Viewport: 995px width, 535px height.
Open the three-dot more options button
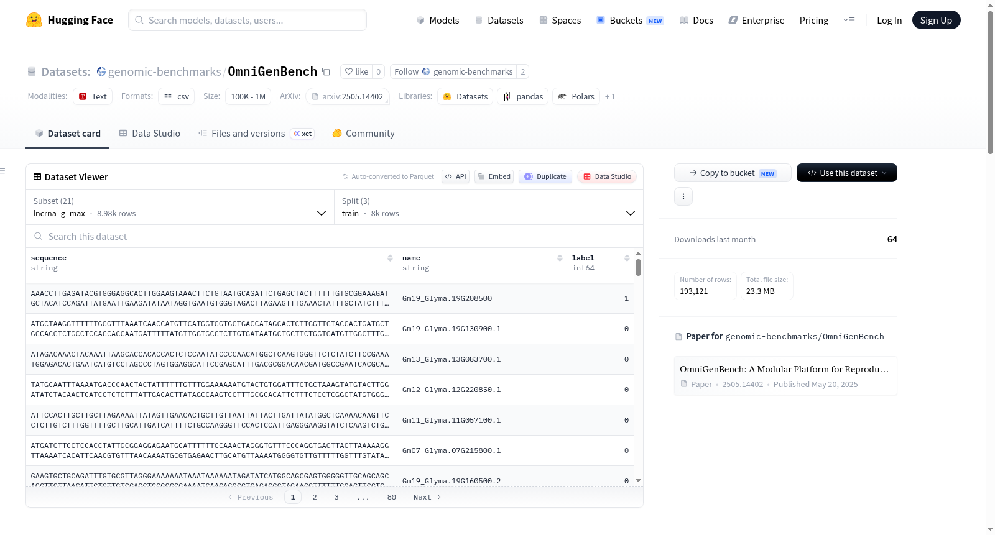click(x=683, y=196)
